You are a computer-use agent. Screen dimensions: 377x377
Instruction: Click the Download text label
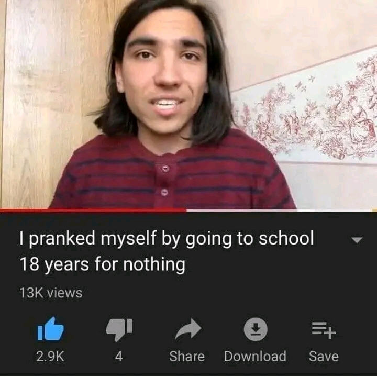tap(256, 356)
